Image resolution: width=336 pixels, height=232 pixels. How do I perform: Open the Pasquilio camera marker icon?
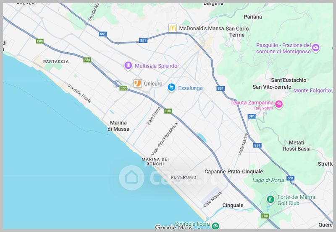315,48
